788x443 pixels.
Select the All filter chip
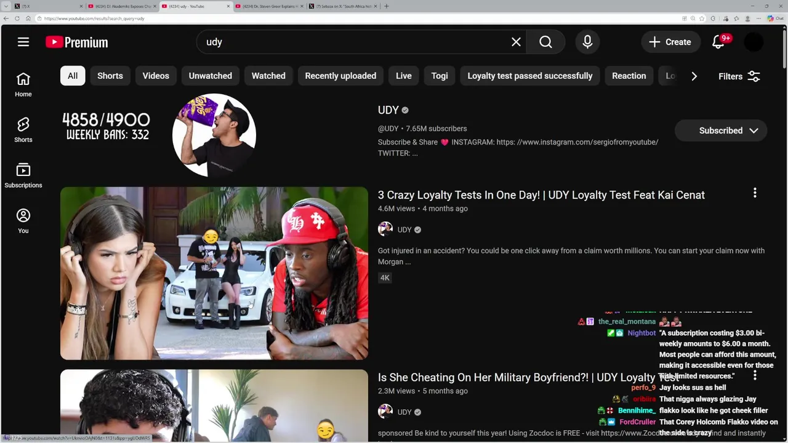(73, 76)
